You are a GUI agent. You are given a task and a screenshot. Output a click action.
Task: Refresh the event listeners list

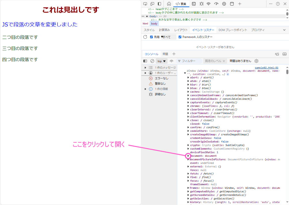(x=145, y=37)
